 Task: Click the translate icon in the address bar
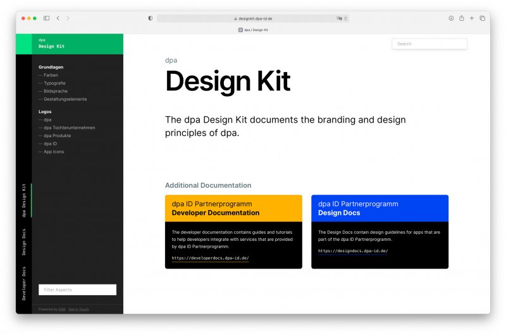pos(339,18)
